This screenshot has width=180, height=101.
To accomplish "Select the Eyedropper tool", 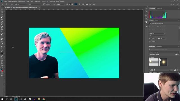I will click(2, 22).
